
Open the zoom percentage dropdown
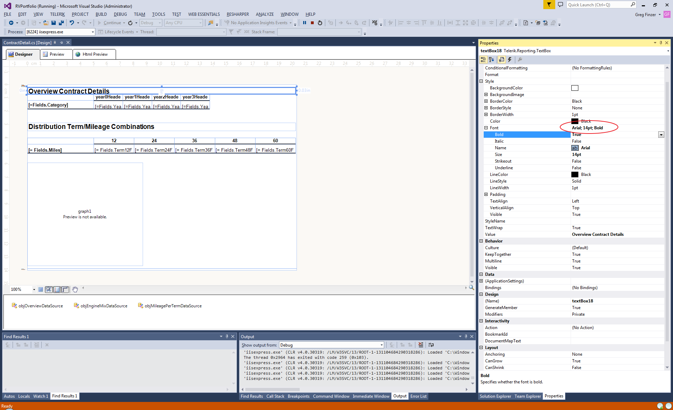coord(34,289)
